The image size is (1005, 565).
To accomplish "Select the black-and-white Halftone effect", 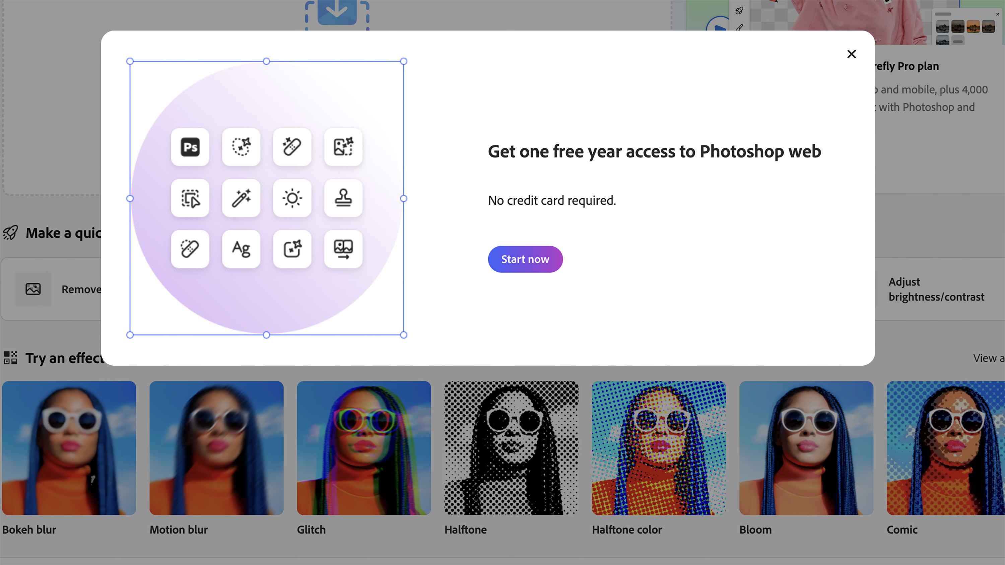I will (511, 448).
